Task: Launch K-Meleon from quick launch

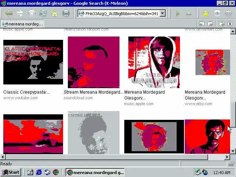Action: pos(56,172)
